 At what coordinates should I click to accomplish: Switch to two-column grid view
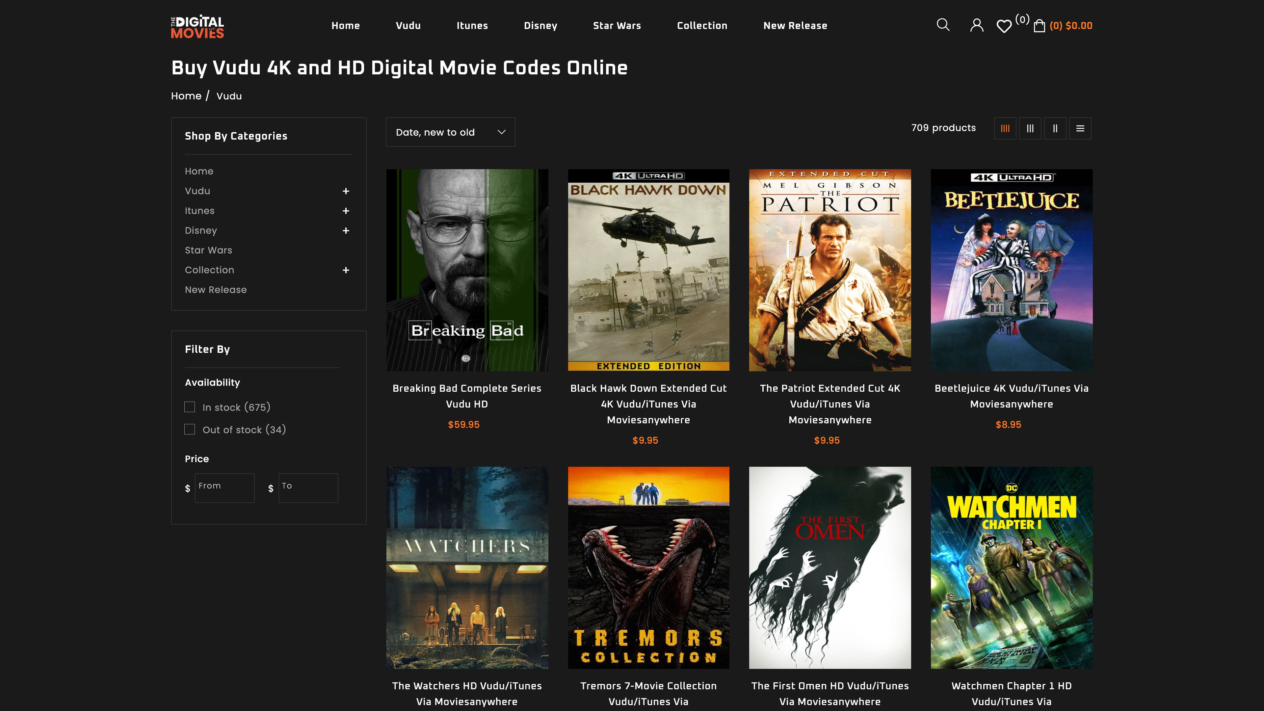[1055, 128]
